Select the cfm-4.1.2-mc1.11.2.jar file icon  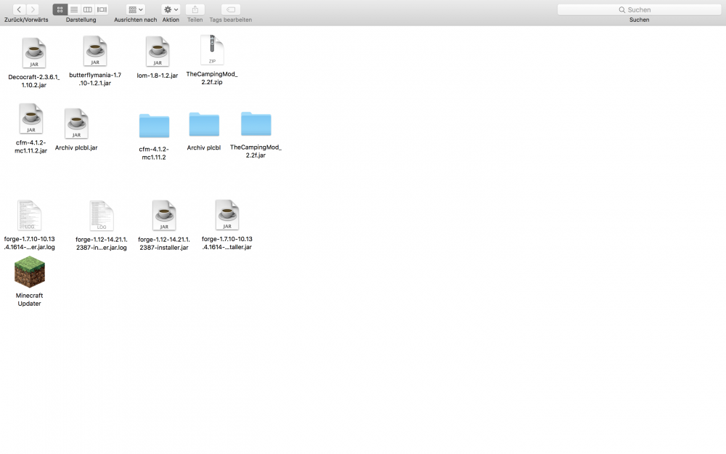(x=31, y=118)
